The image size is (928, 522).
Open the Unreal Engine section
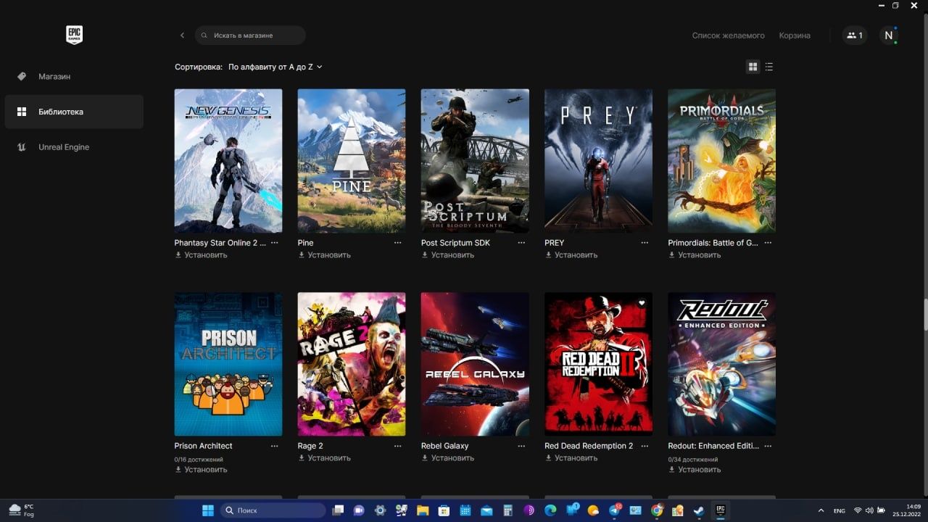pyautogui.click(x=74, y=147)
